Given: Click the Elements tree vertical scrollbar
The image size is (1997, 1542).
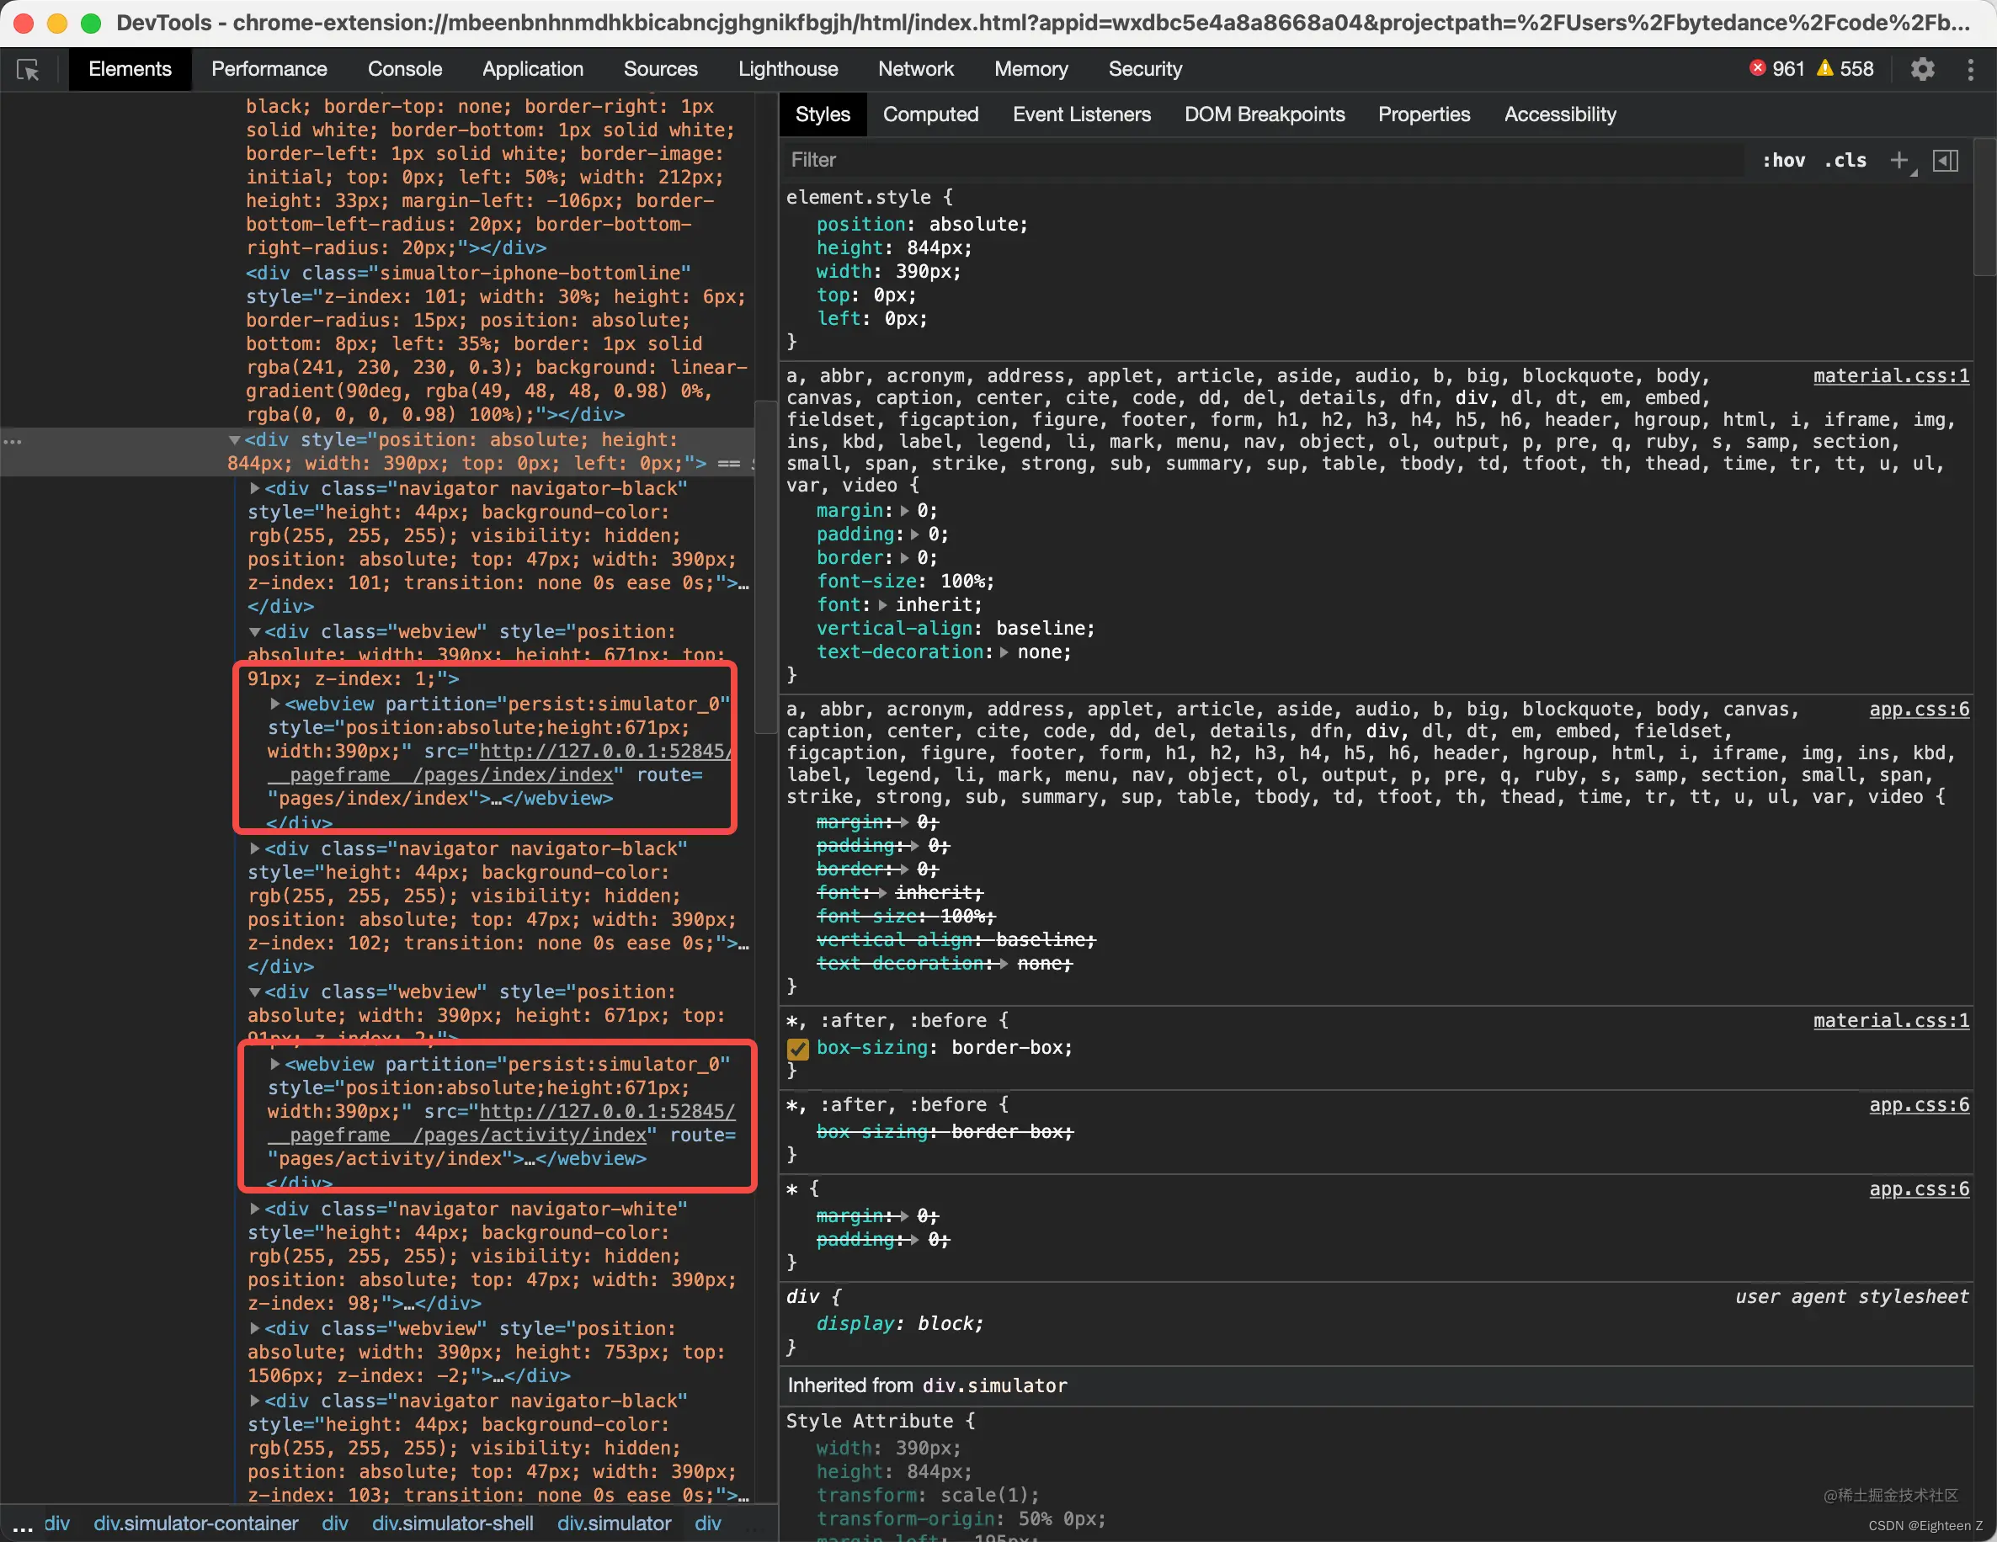Looking at the screenshot, I should [x=766, y=566].
